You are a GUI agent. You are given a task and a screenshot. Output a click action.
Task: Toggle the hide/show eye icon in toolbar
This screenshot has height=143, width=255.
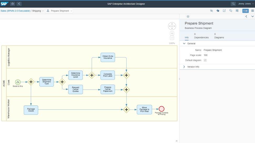click(x=211, y=11)
